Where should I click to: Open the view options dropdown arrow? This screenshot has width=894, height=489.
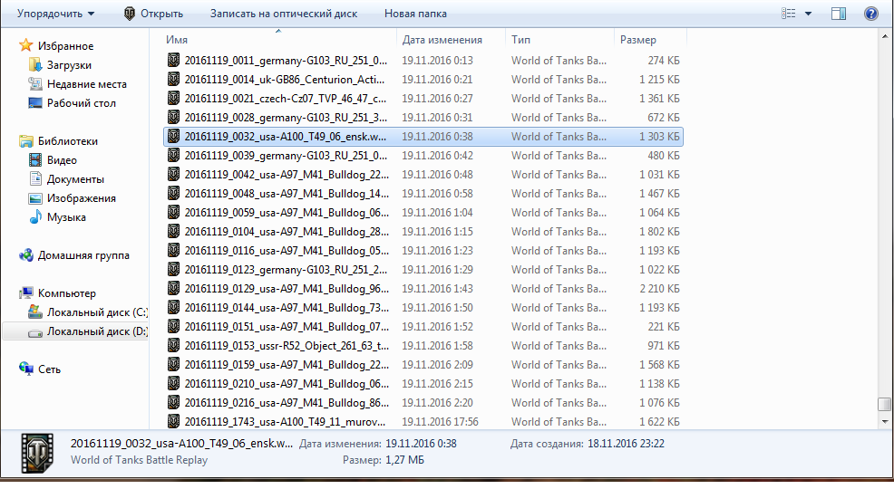click(808, 14)
